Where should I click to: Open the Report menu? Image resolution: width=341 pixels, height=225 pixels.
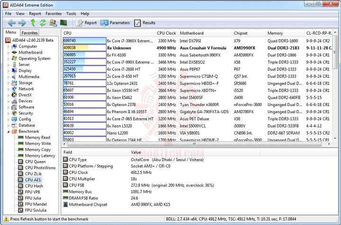click(x=35, y=13)
